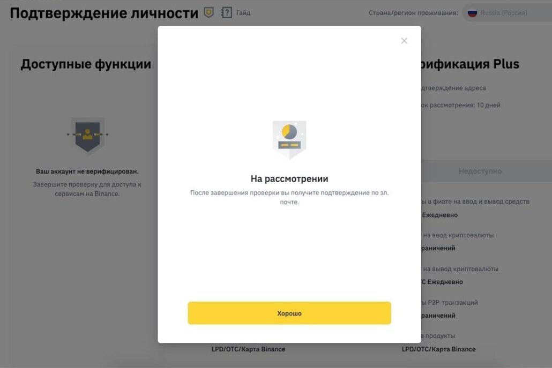Click right LPD/OTC/Карта Binance text
This screenshot has width=552, height=368.
tap(438, 349)
